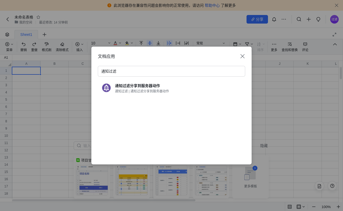
Task: Open the status bar view mode dropdown
Action: (x=301, y=207)
